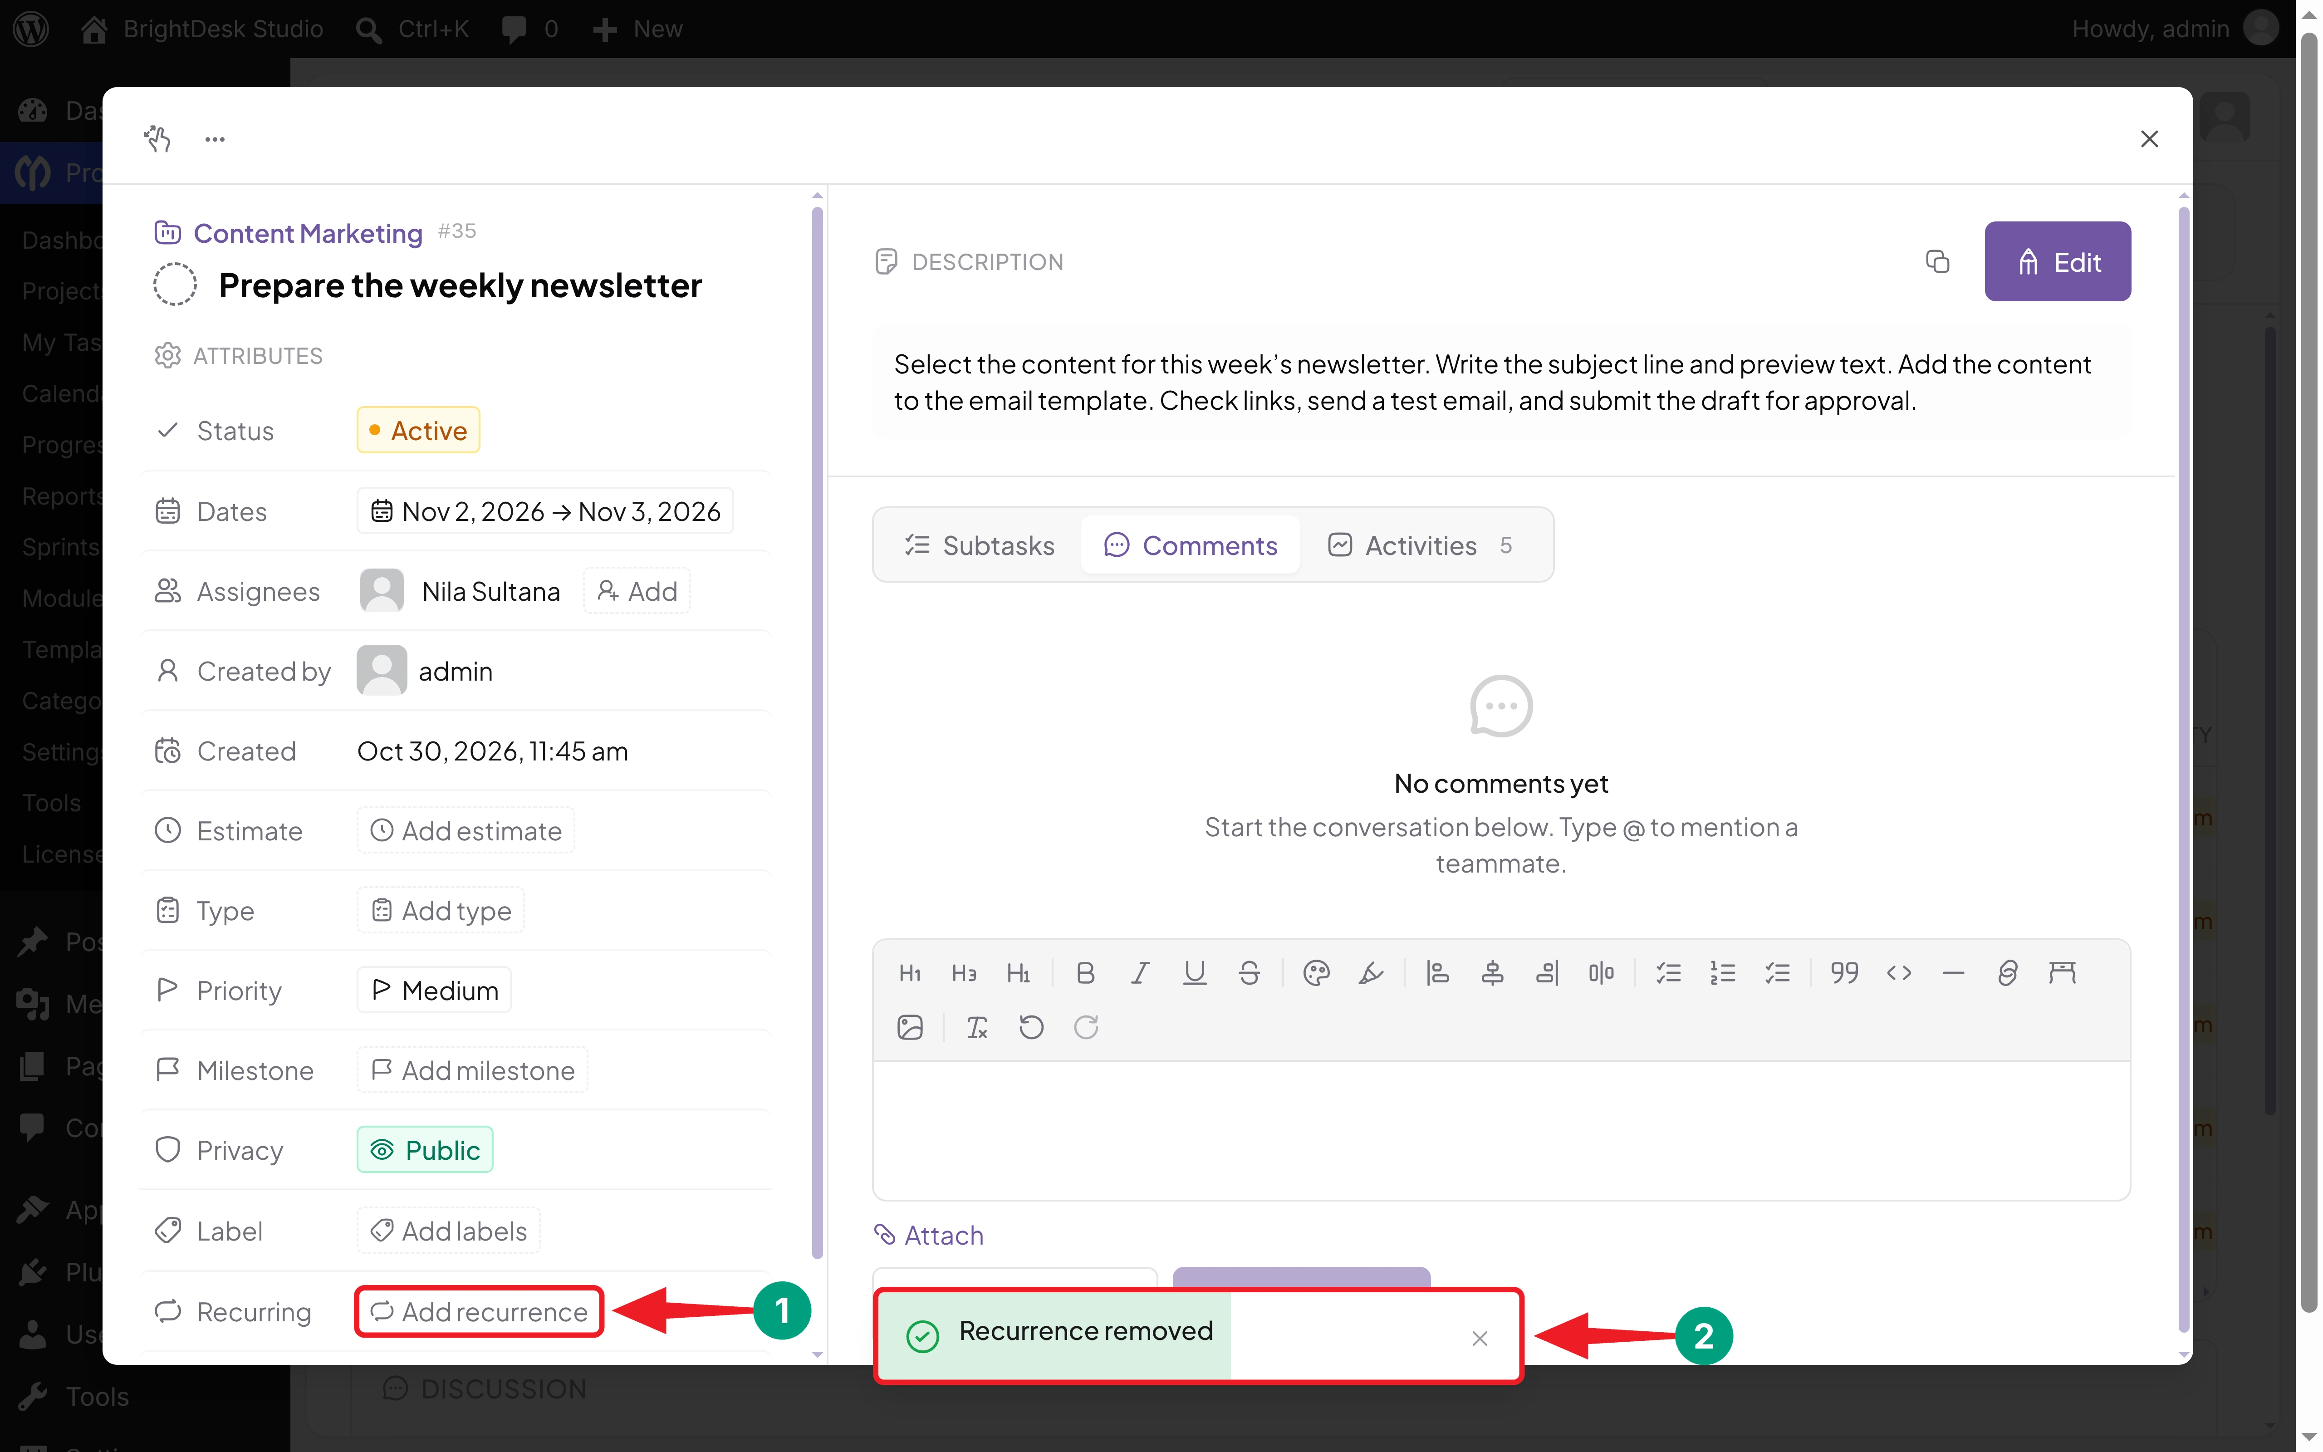Click Nila Sultana assignee avatar
This screenshot has height=1452, width=2323.
pos(382,592)
